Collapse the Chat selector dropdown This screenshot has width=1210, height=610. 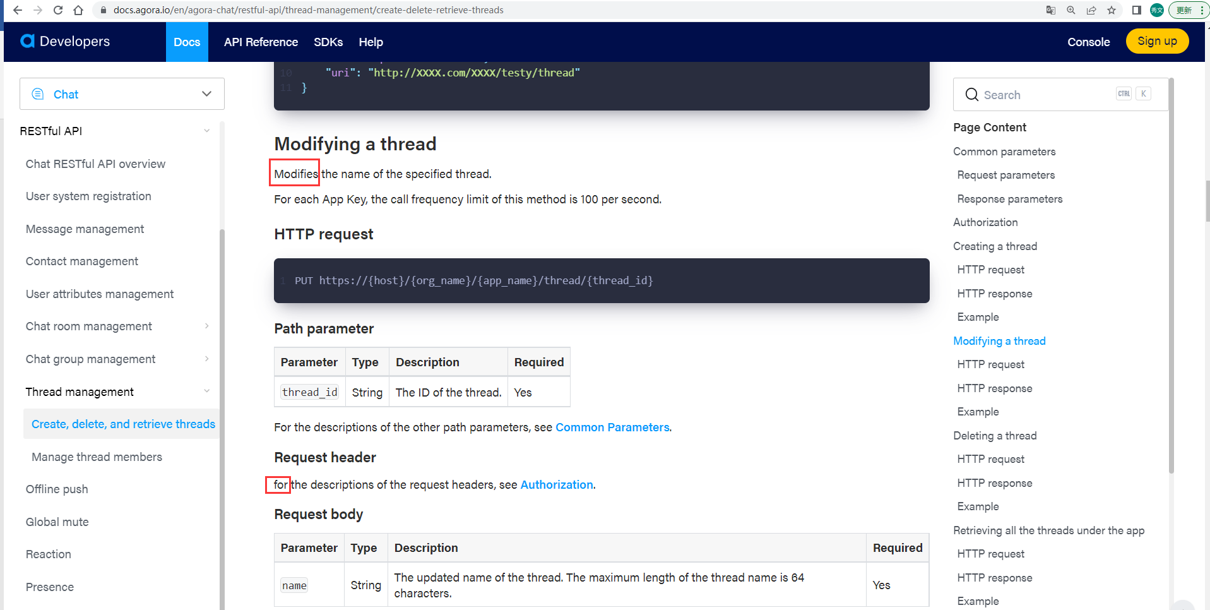[206, 93]
